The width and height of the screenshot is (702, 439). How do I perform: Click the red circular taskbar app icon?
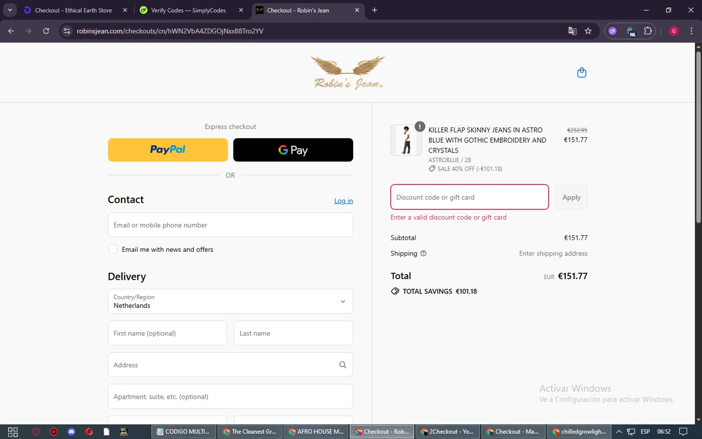tap(54, 432)
